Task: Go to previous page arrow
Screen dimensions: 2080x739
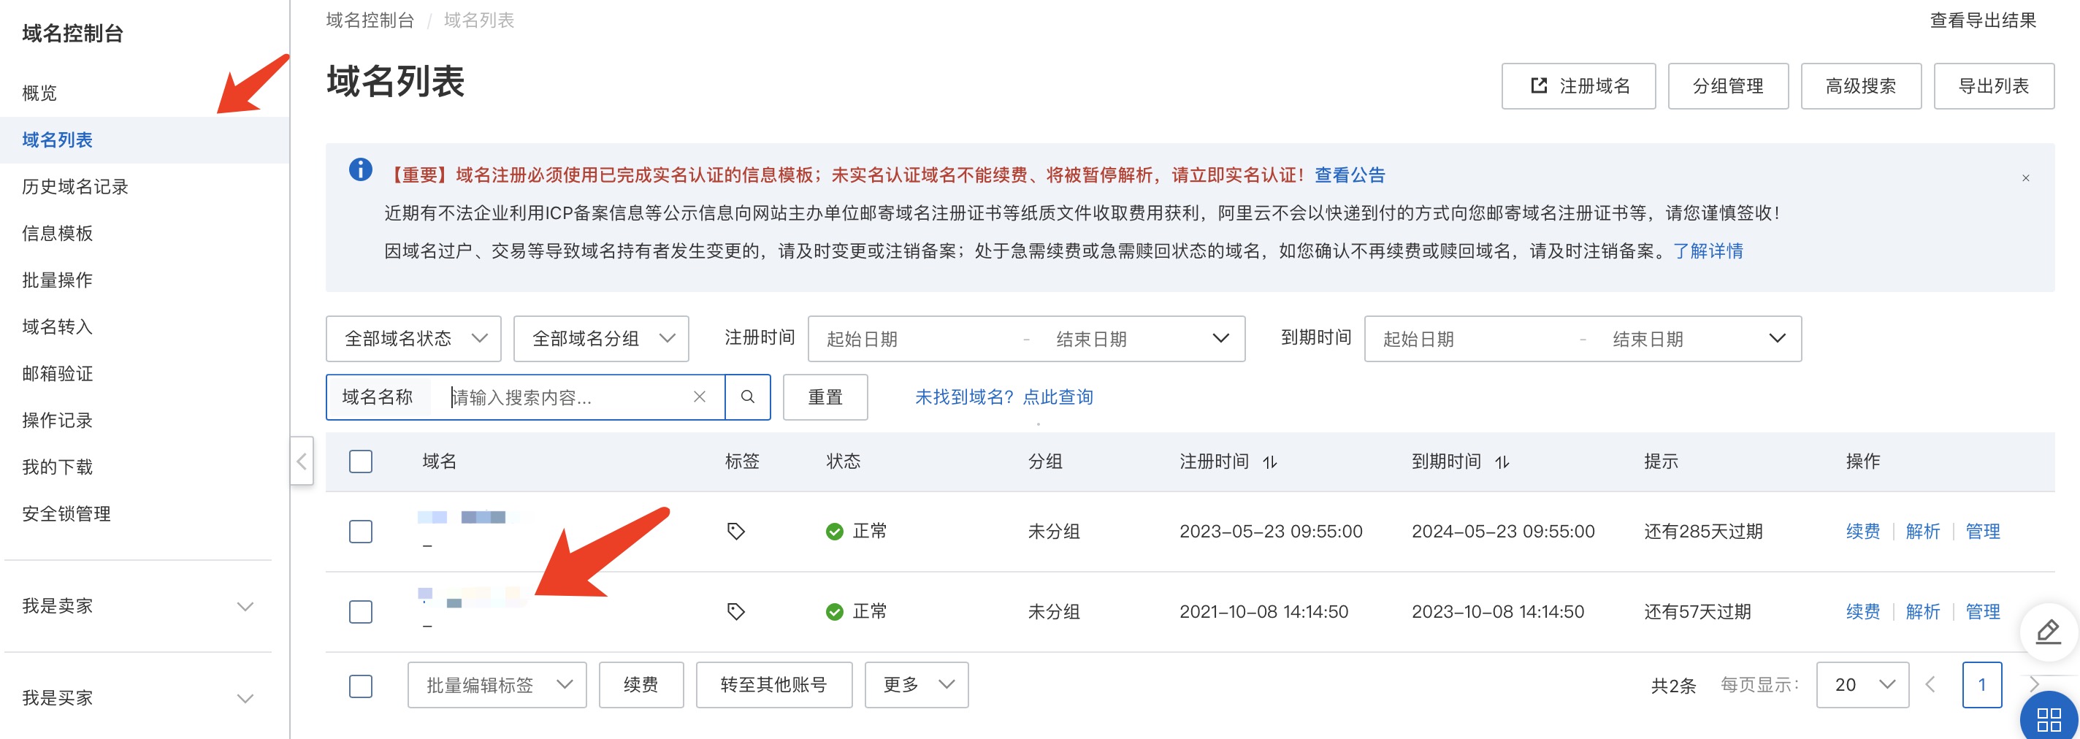Action: coord(1930,685)
